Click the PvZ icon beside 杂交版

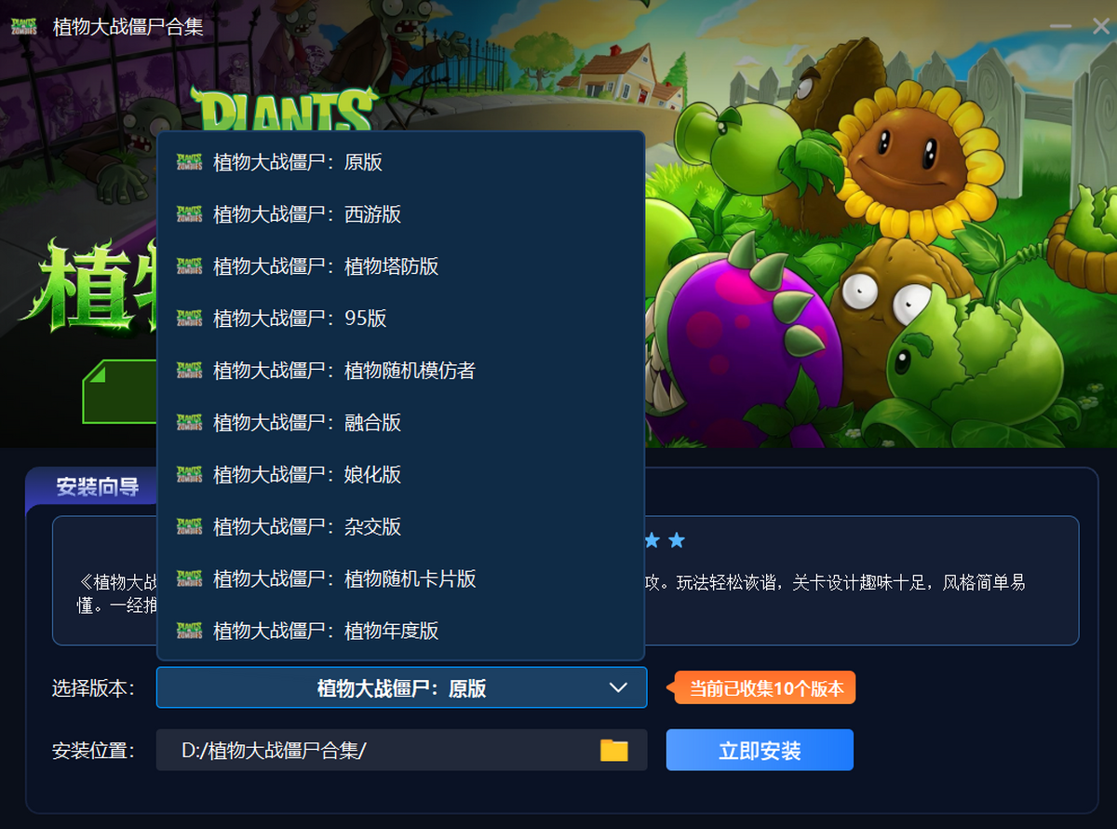click(190, 527)
